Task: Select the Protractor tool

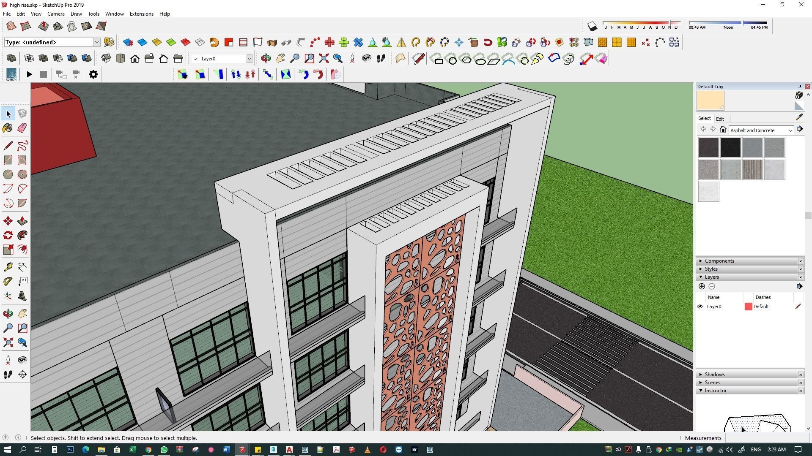Action: coord(8,281)
